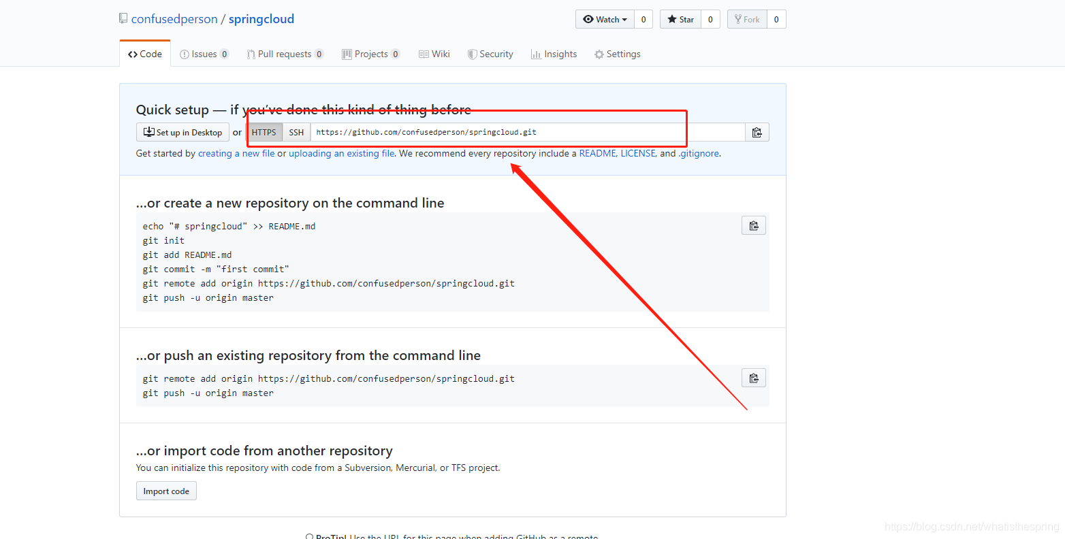Click git push -u origin master in create section
1065x539 pixels.
click(208, 297)
